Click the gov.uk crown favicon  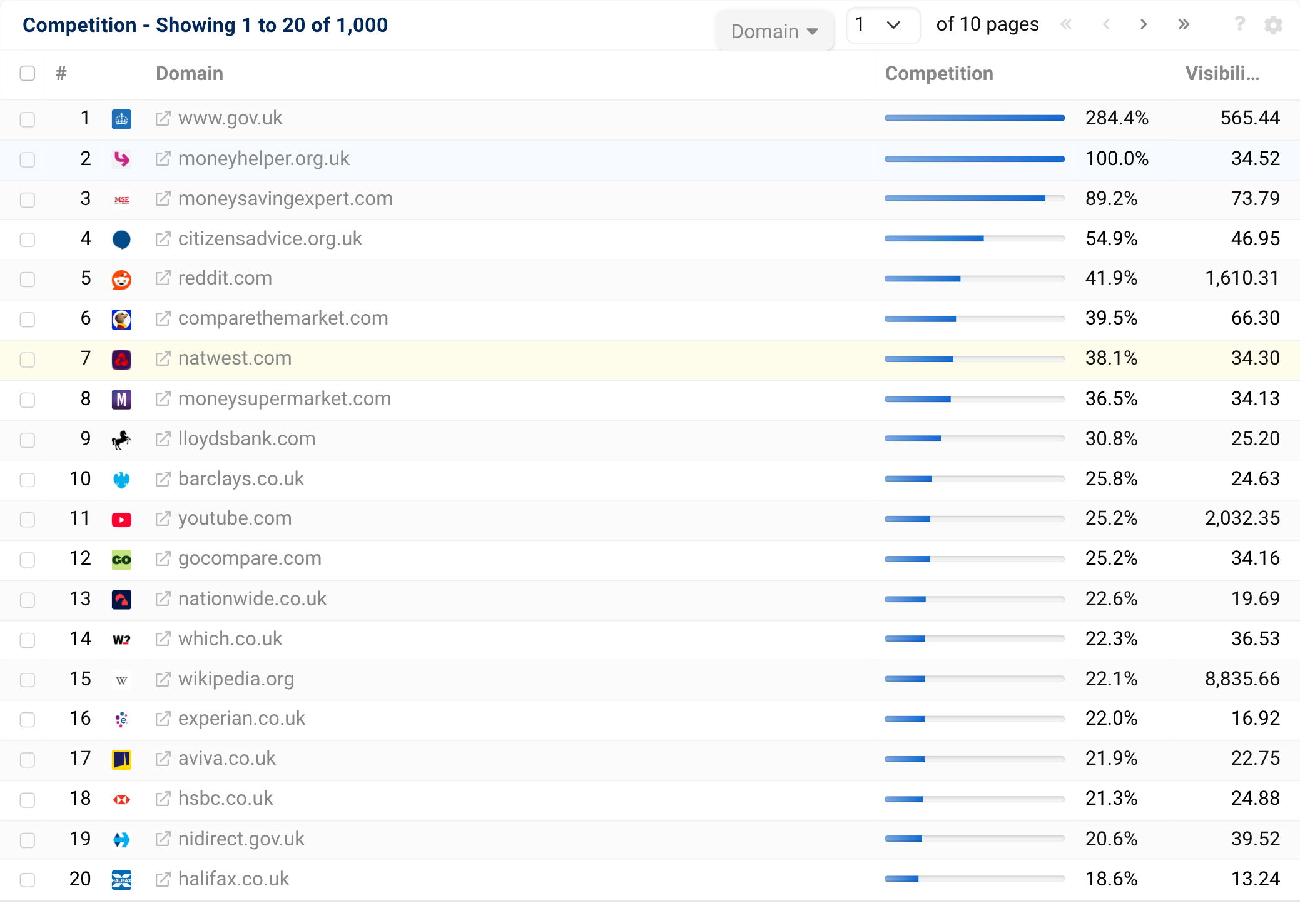click(121, 119)
